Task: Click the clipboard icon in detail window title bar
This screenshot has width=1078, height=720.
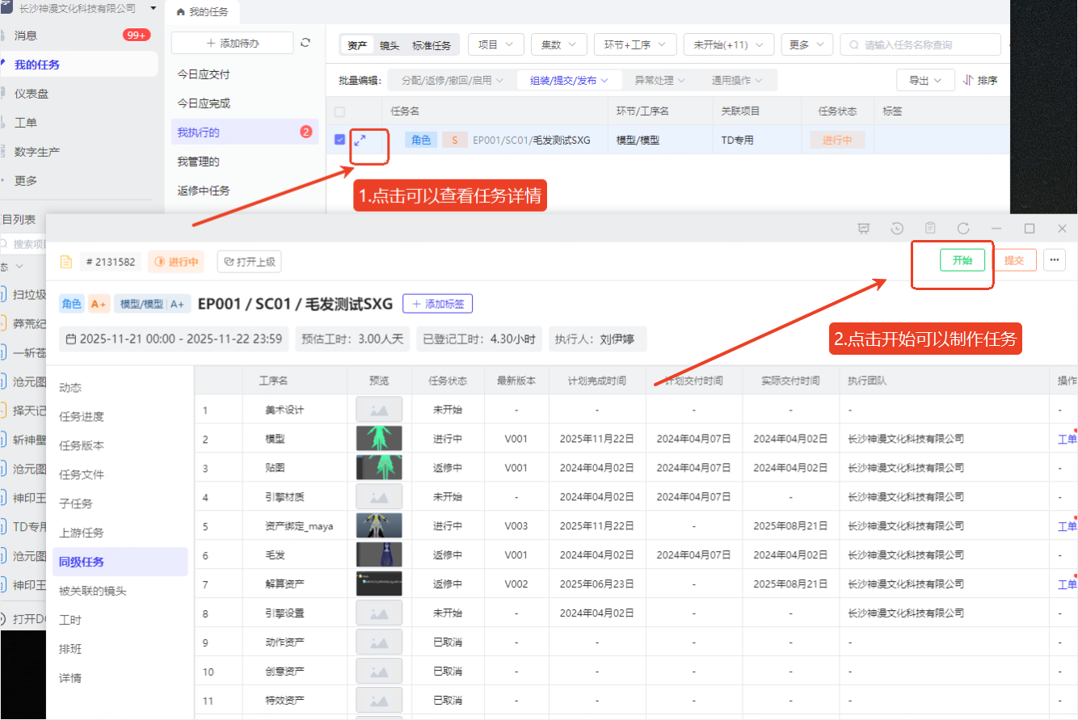Action: (x=930, y=229)
